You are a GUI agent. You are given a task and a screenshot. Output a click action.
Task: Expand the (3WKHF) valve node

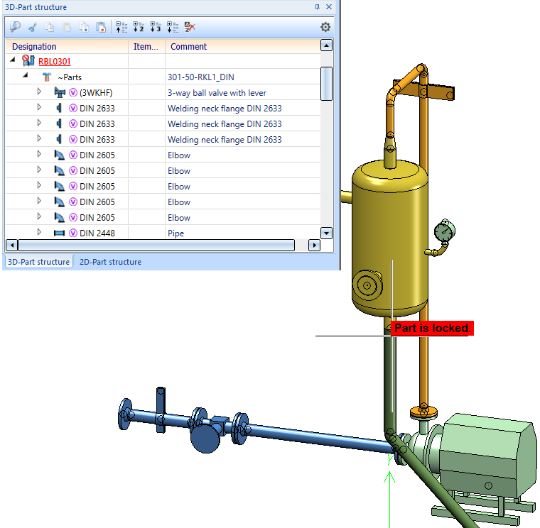39,92
